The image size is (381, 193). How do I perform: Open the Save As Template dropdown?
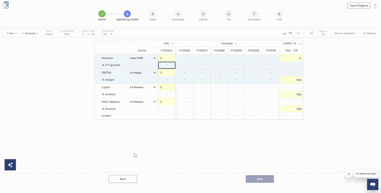tap(345, 33)
